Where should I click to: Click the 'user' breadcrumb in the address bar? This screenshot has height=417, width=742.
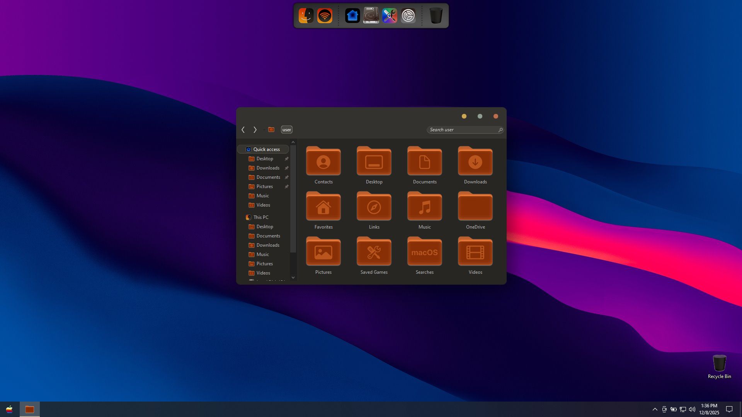[x=286, y=130]
